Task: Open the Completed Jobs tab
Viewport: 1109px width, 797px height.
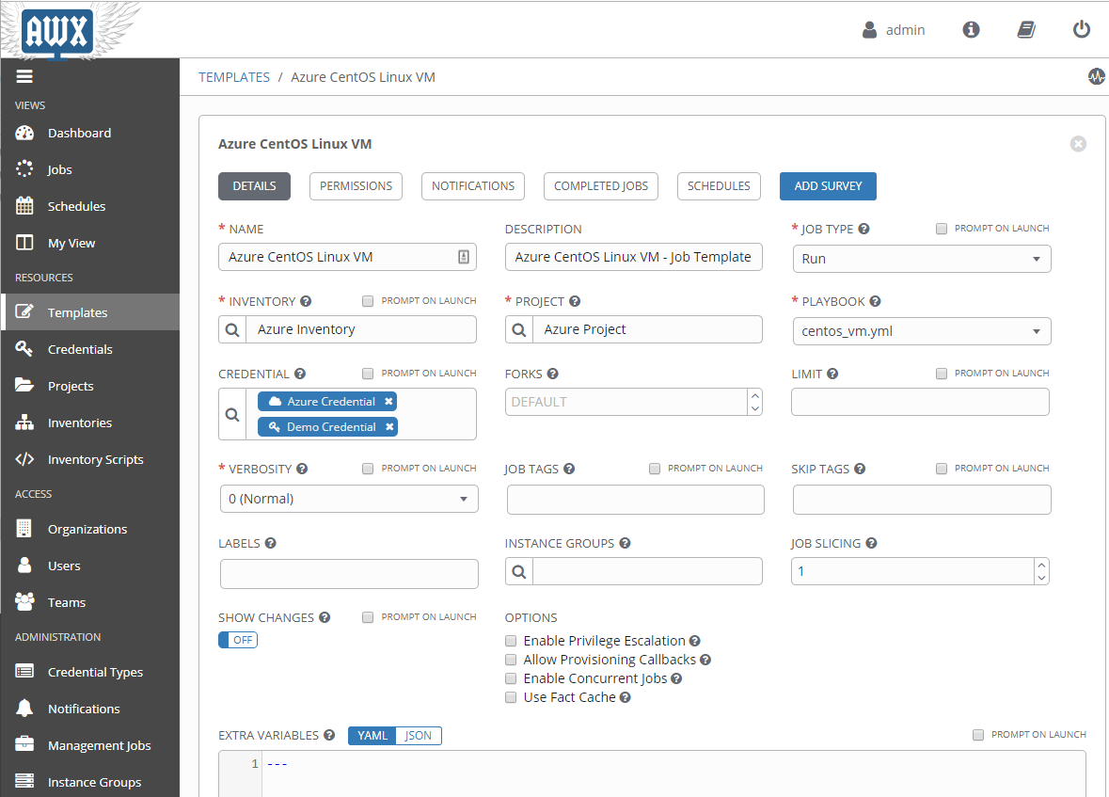Action: 601,186
